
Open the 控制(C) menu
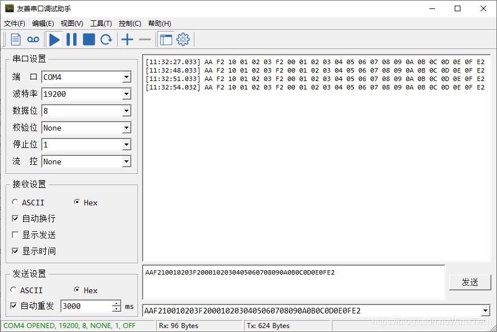(130, 24)
